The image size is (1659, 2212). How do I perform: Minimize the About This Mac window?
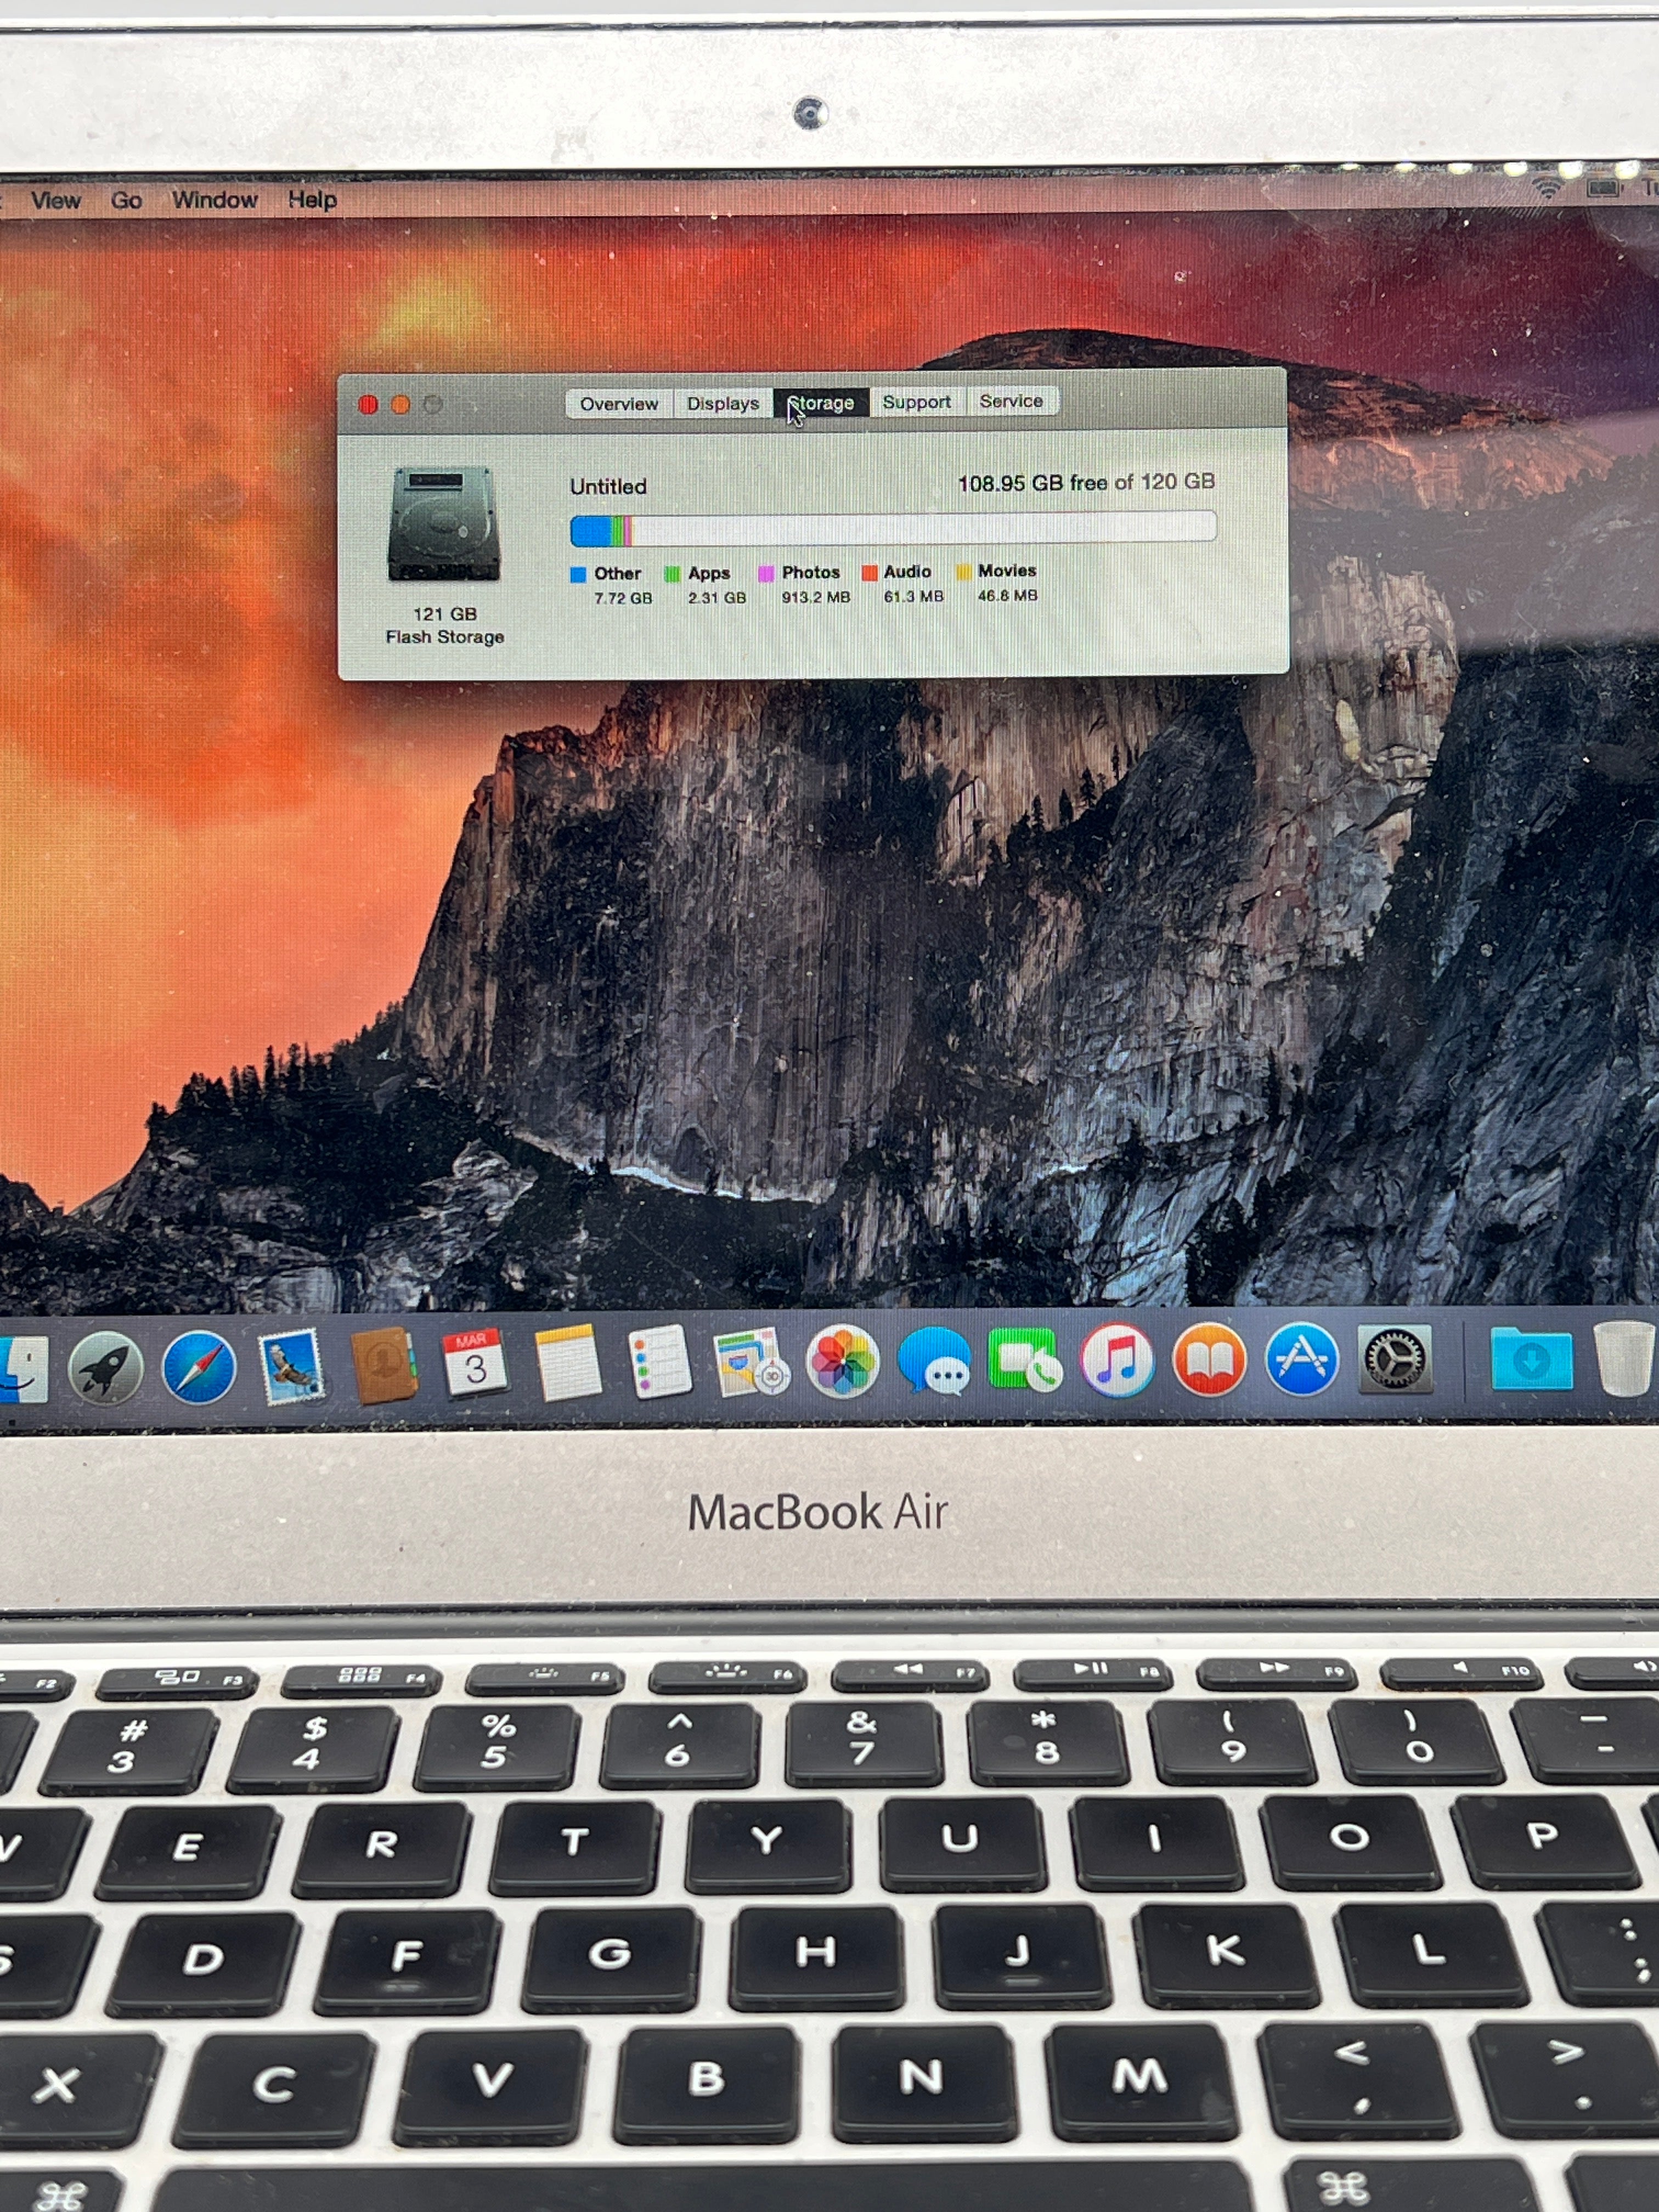(x=400, y=405)
